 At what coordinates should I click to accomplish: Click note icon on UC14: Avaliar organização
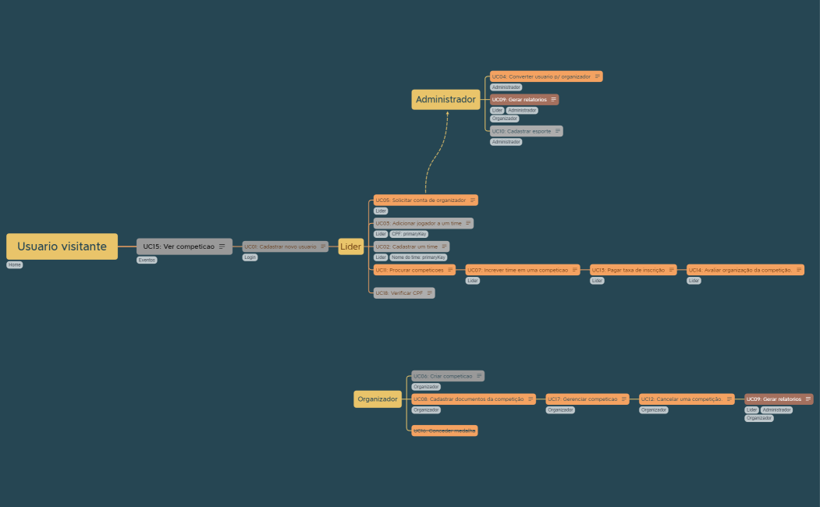(x=798, y=270)
